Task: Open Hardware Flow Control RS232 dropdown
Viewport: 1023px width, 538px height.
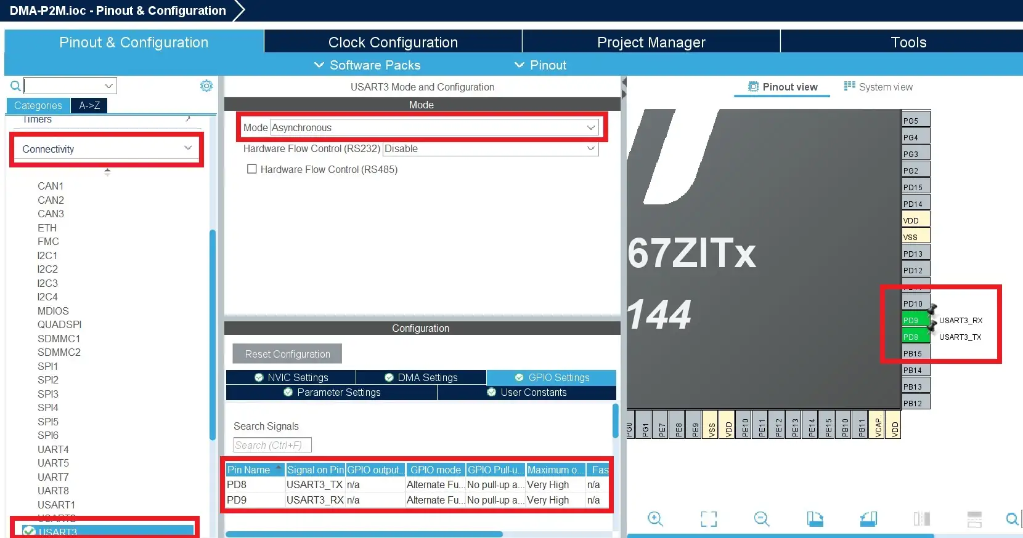Action: 491,148
